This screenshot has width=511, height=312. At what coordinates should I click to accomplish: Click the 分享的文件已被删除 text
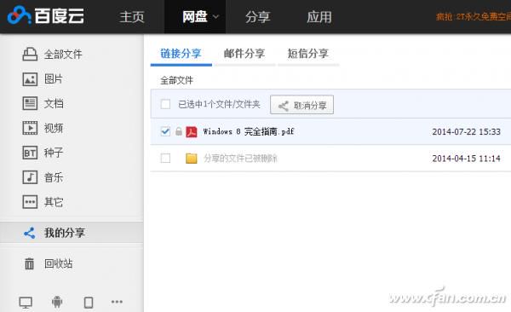(240, 159)
